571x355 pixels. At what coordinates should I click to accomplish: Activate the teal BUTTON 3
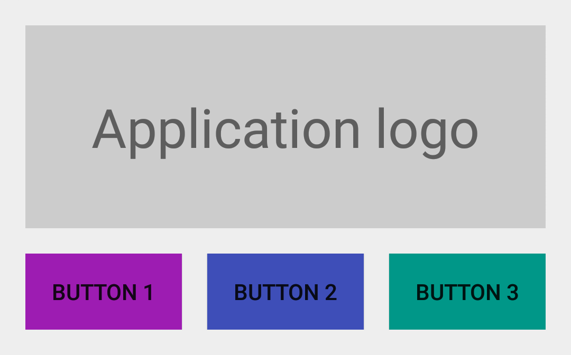click(467, 292)
